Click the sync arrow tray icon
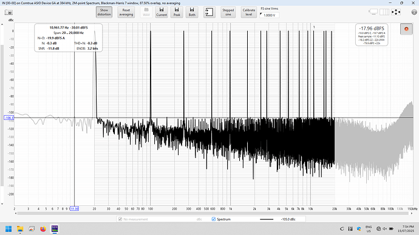 [x=342, y=228]
